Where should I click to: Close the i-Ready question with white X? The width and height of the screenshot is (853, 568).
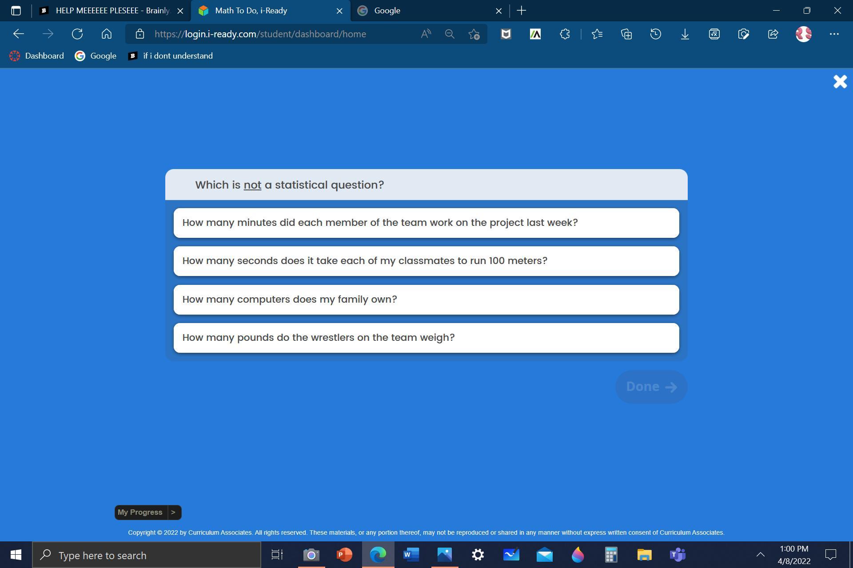pos(840,82)
